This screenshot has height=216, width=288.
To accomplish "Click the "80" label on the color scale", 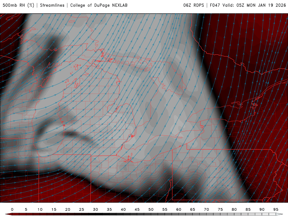I will coord(234,210).
